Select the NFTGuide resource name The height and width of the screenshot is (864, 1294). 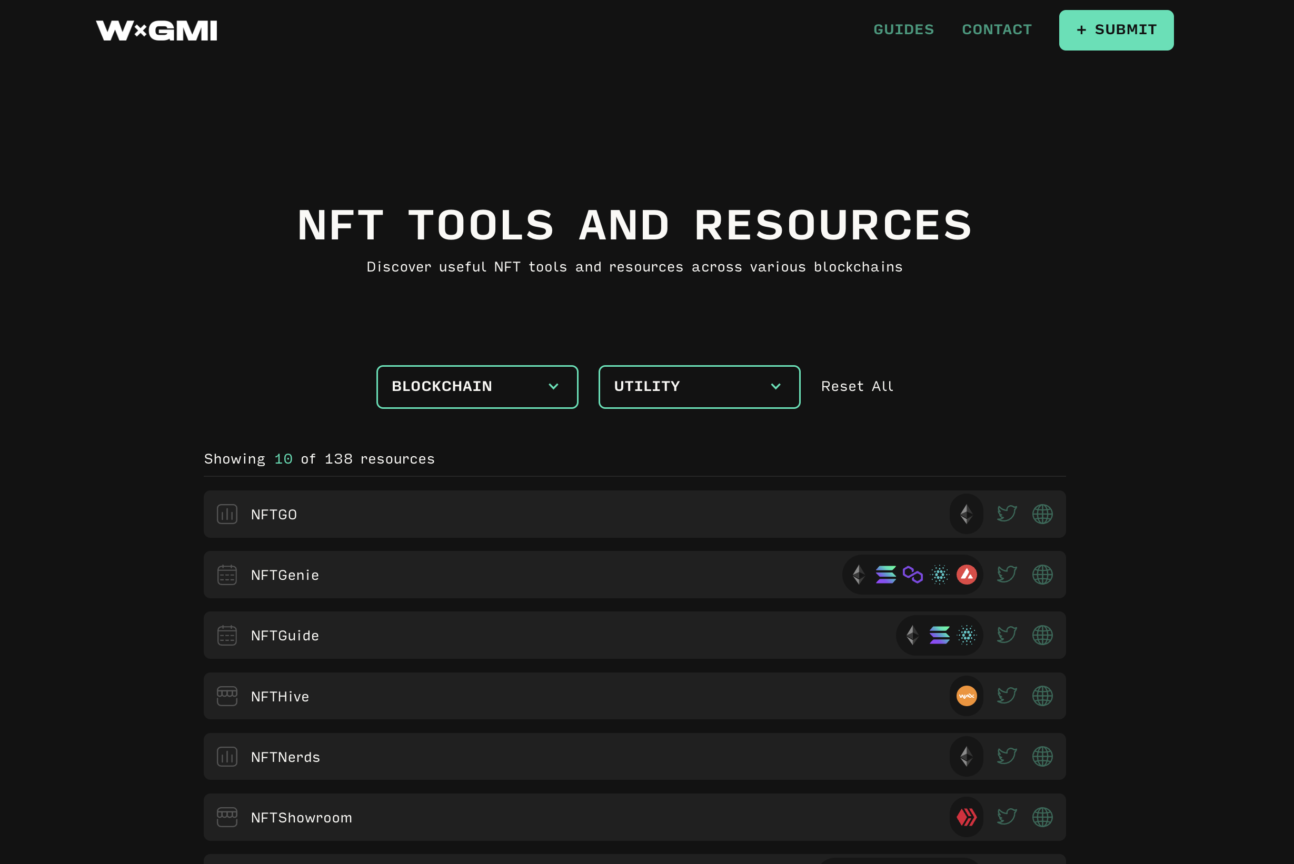(285, 636)
